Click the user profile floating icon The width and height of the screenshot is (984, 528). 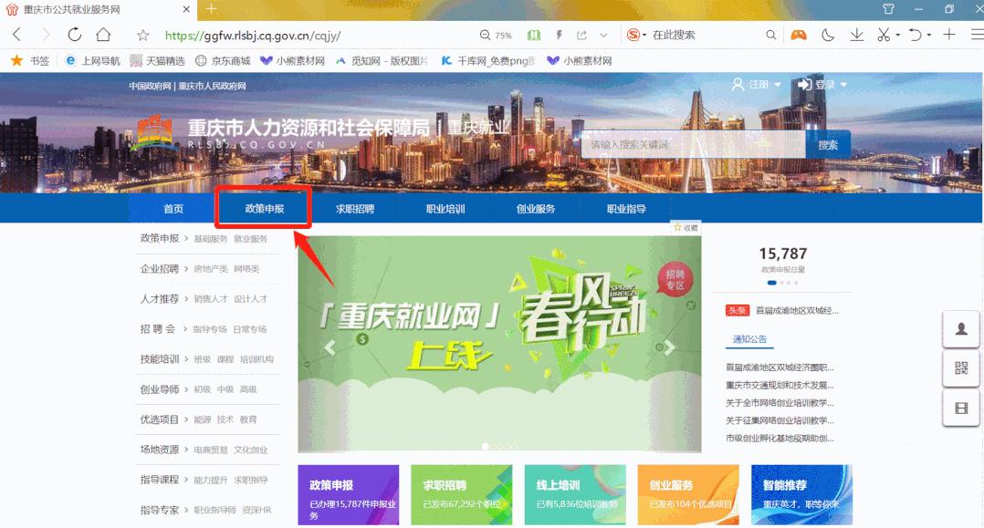coord(961,329)
